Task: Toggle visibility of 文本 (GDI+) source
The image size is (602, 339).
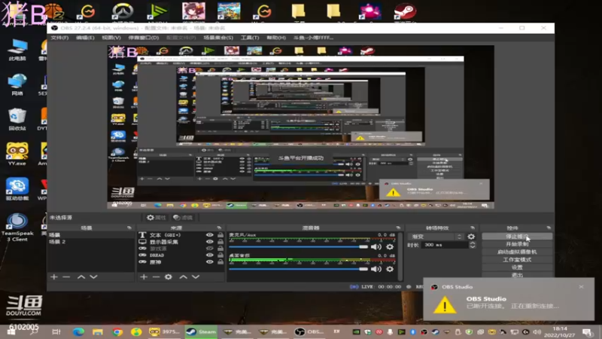Action: pyautogui.click(x=210, y=235)
